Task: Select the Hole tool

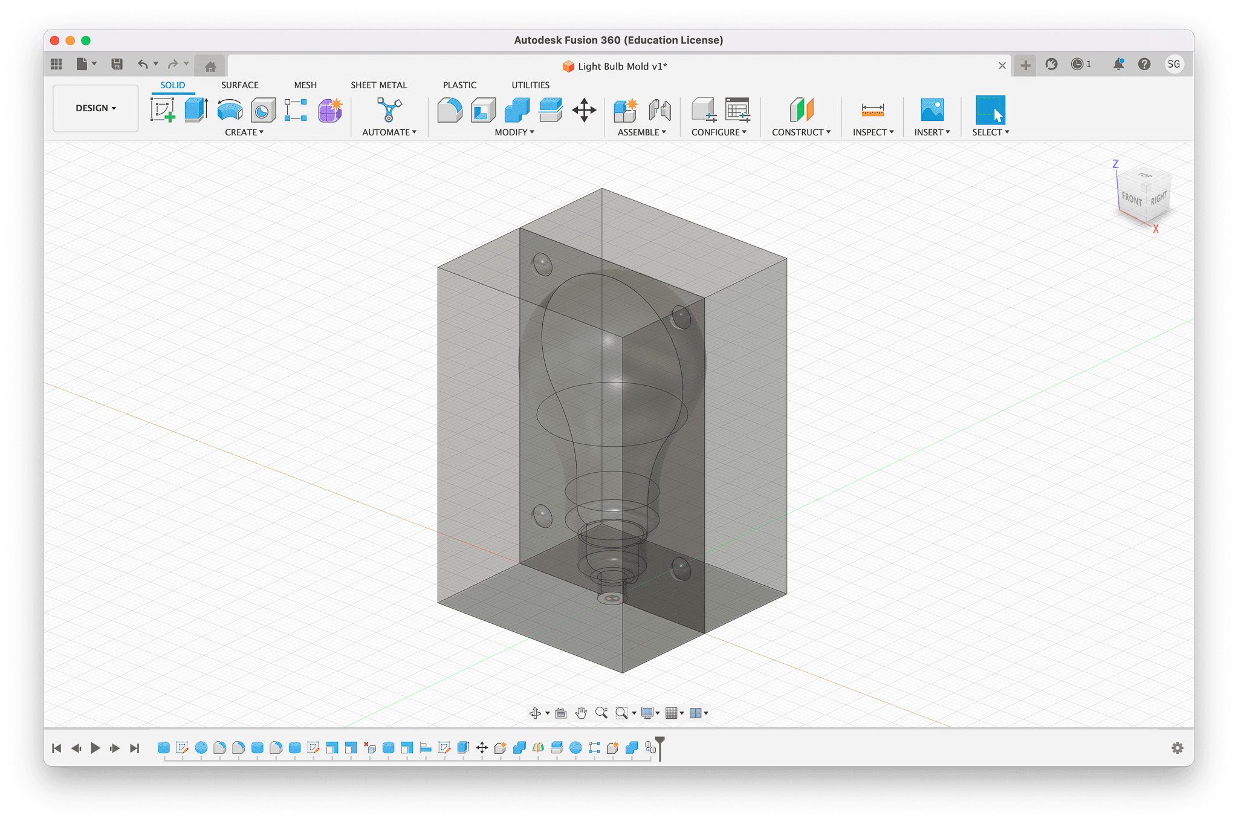Action: [x=263, y=110]
